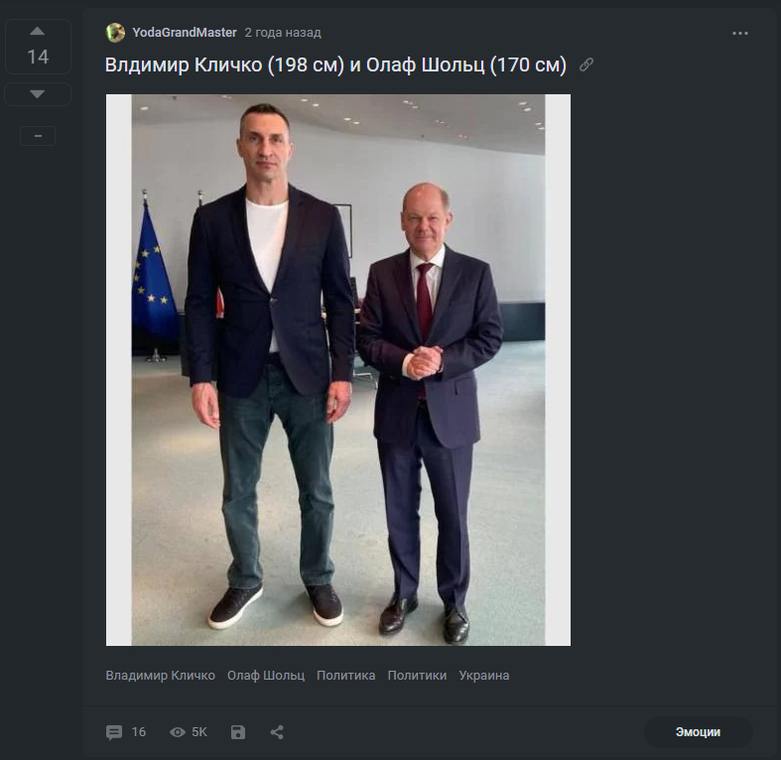Downvote the post with the down arrow
This screenshot has height=760, width=781.
38,94
